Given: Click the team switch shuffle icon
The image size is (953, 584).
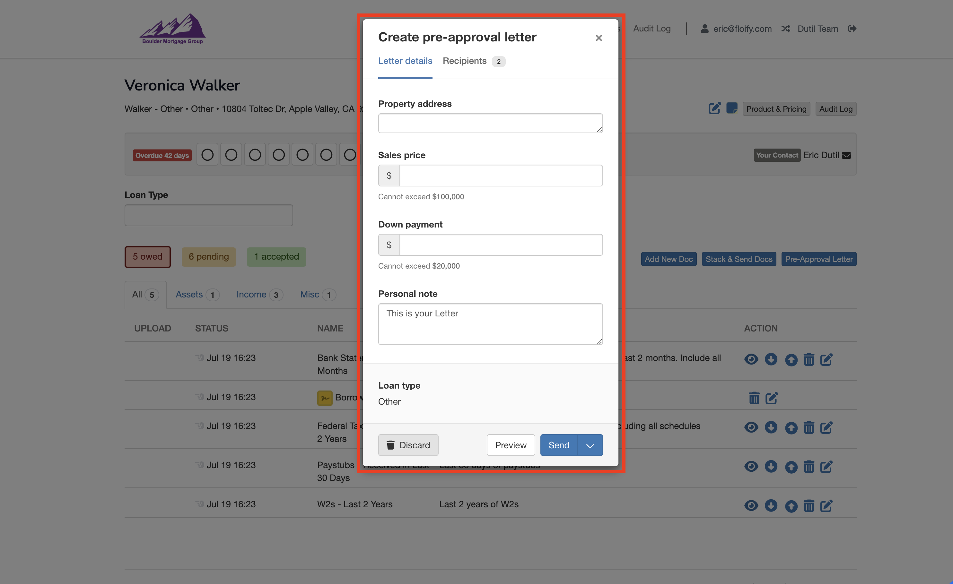Looking at the screenshot, I should tap(785, 29).
